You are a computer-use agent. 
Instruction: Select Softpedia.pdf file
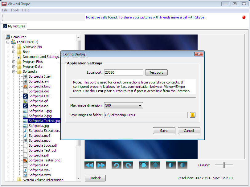39,155
